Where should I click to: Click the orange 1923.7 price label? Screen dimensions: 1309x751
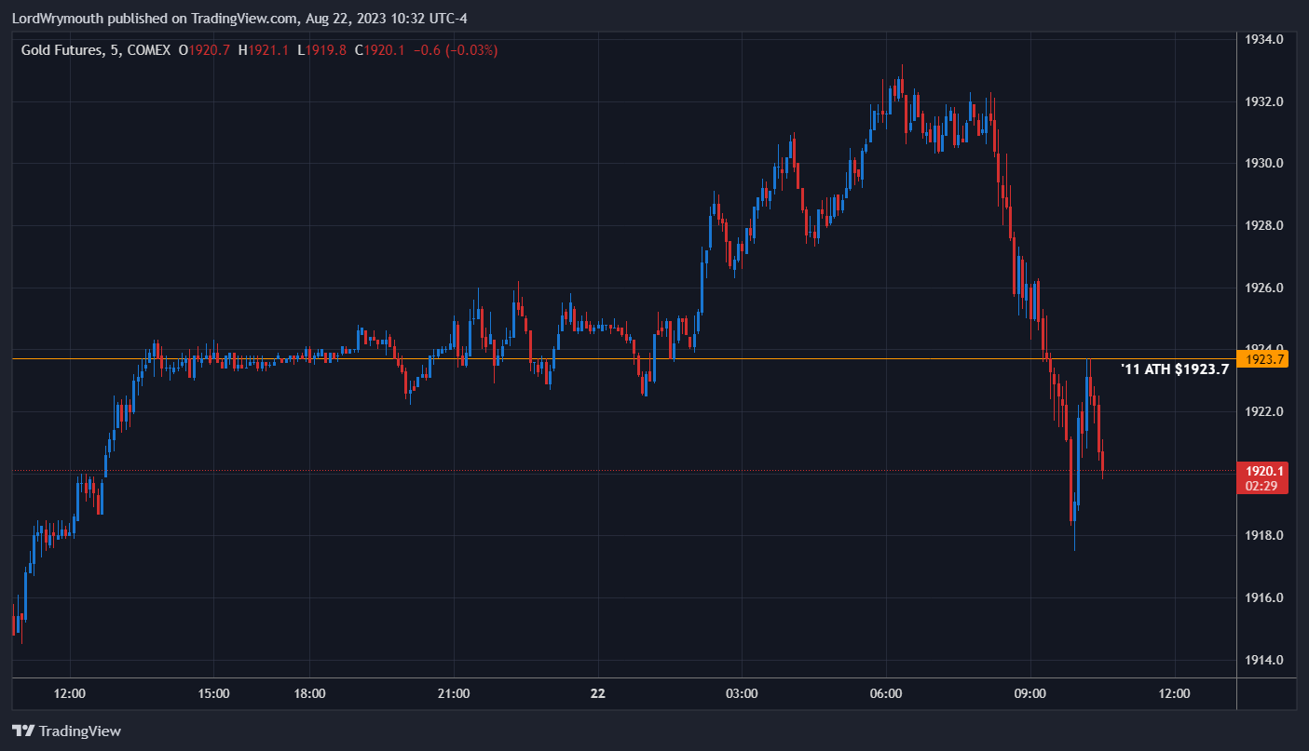[x=1265, y=359]
